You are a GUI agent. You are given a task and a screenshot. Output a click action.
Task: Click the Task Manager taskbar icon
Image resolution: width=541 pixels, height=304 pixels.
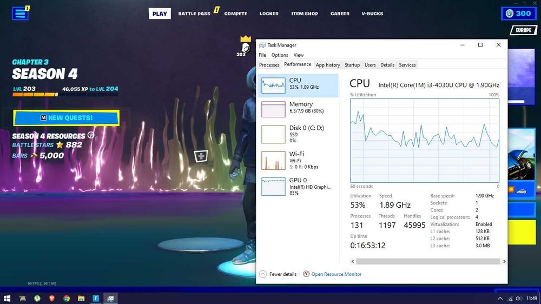click(110, 299)
